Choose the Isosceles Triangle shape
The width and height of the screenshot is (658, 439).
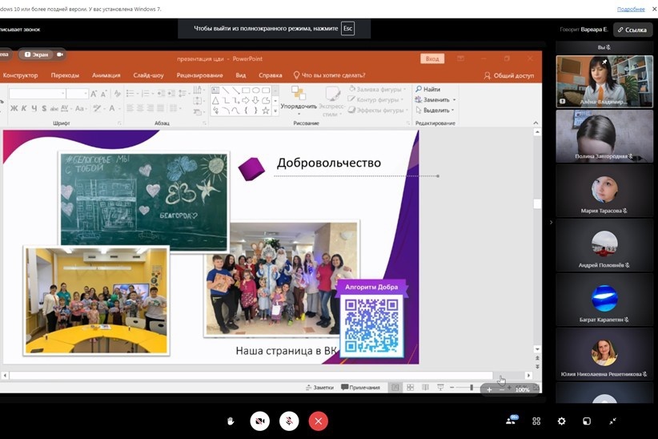(215, 100)
